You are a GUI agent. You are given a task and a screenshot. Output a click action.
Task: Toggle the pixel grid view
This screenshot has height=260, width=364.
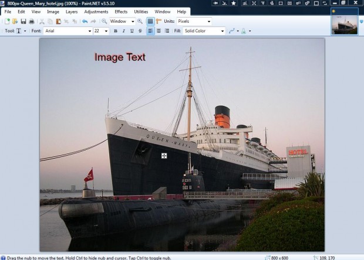[150, 21]
